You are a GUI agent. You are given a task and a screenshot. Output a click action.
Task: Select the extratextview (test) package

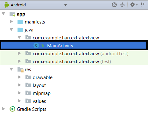pos(72,62)
